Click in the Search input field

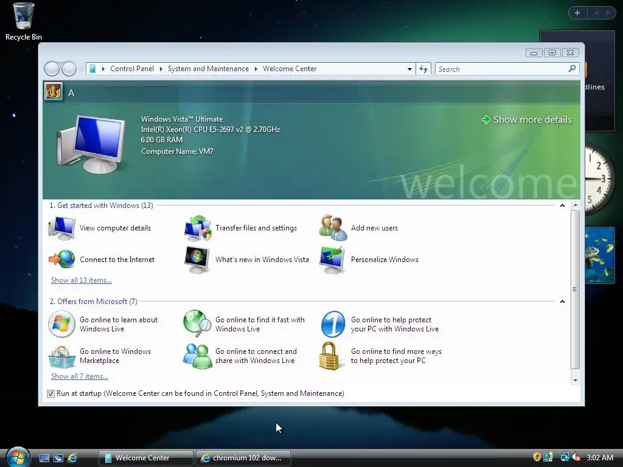pos(501,69)
